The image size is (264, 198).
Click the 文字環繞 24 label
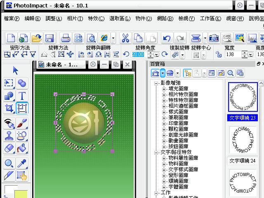[242, 161]
